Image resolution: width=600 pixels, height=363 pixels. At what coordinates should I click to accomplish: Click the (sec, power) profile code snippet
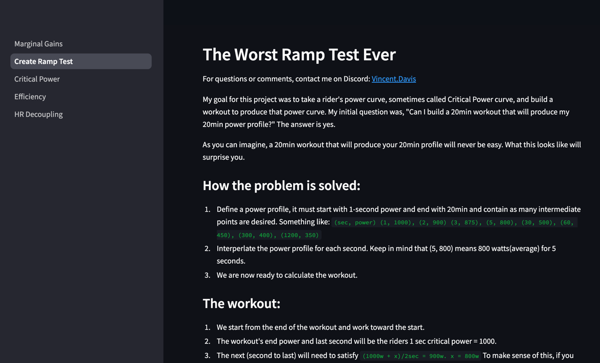453,223
